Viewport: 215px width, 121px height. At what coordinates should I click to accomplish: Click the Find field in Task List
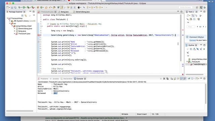[x=190, y=27]
